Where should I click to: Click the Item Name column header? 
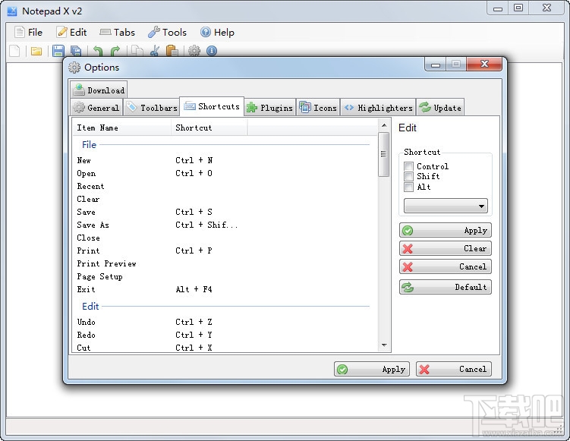pos(121,128)
